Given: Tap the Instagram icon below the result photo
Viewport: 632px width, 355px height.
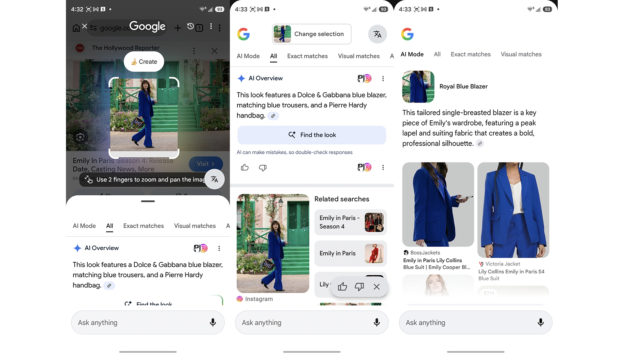Looking at the screenshot, I should (239, 299).
